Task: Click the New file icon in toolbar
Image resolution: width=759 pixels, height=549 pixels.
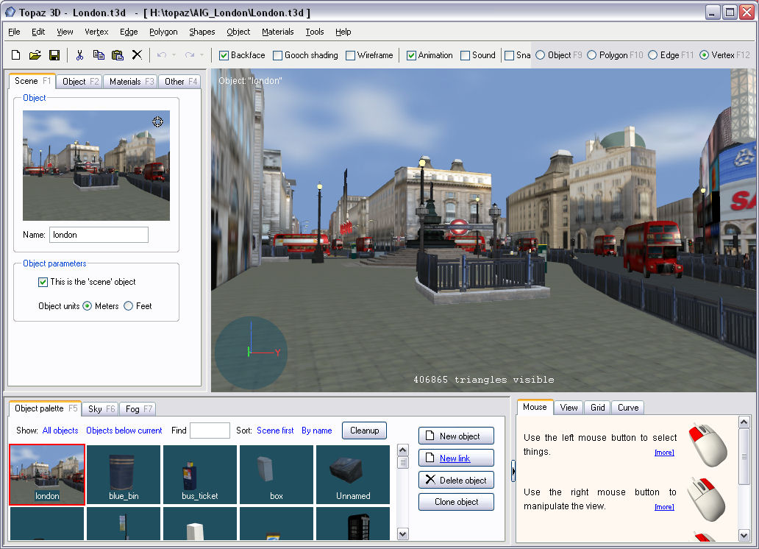Action: click(15, 55)
